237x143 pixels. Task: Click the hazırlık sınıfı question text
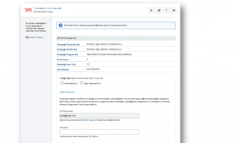81,78
